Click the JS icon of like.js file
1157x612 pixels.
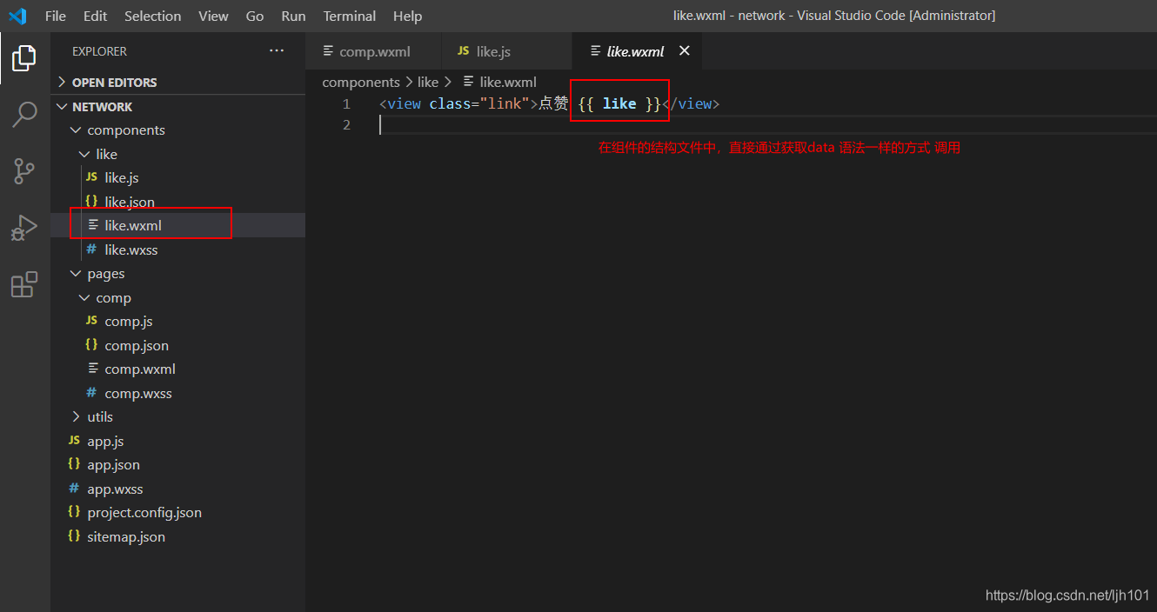tap(91, 177)
